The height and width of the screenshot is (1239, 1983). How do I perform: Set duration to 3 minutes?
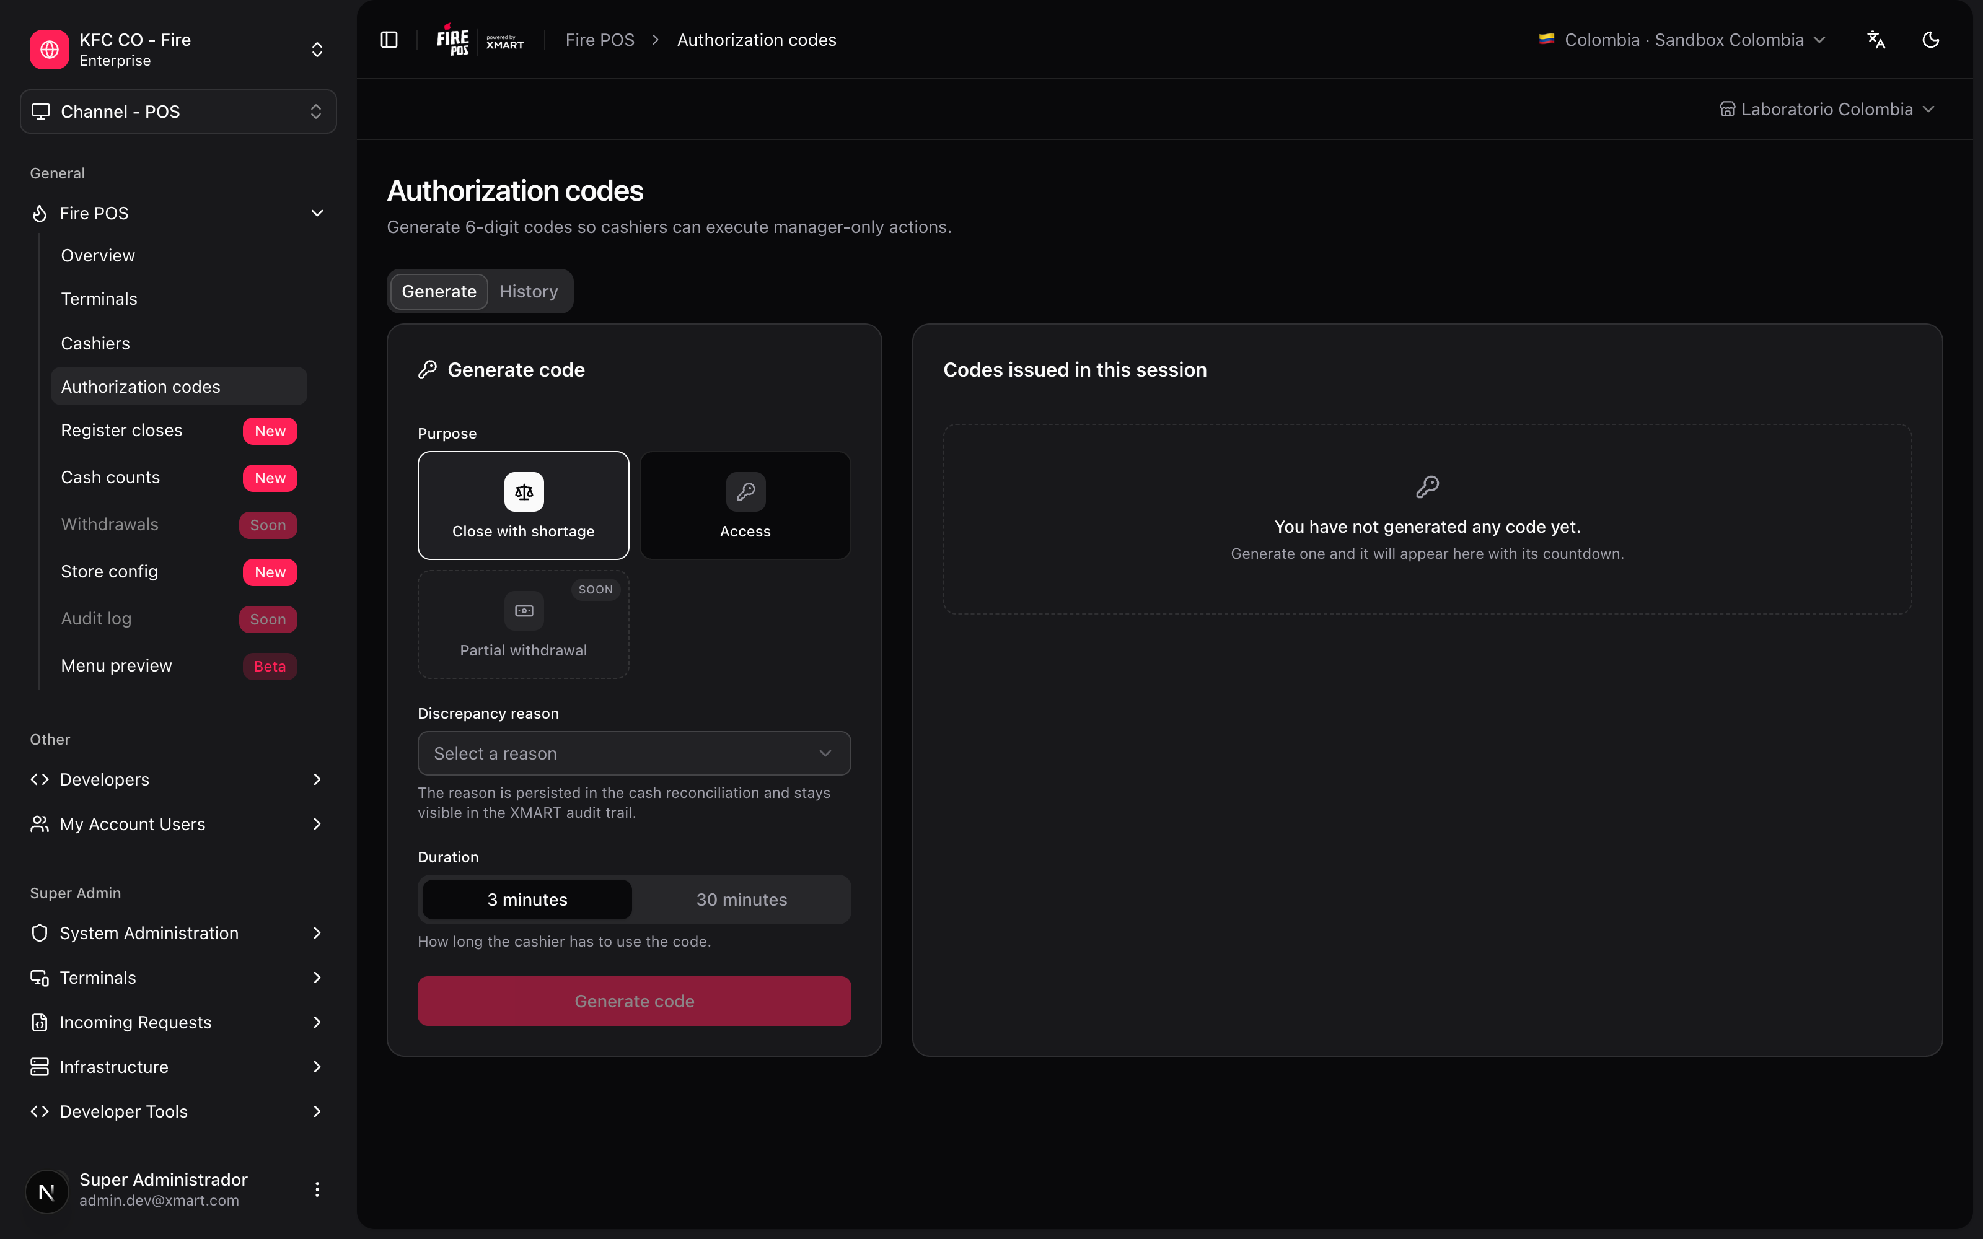pos(527,899)
